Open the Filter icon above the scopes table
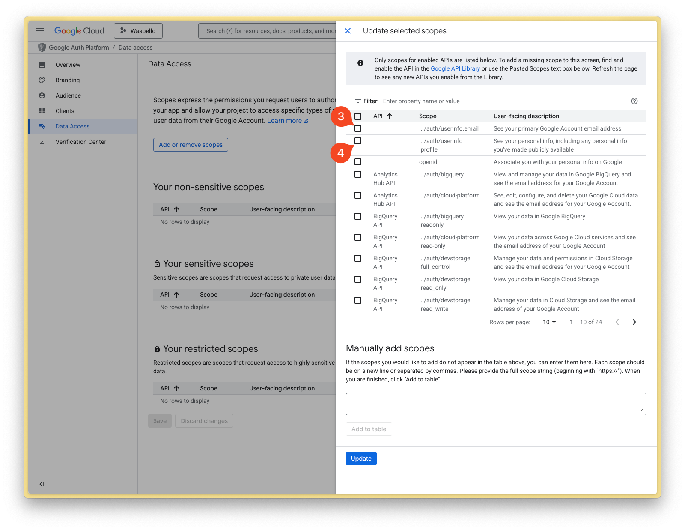This screenshot has width=685, height=530. [358, 101]
